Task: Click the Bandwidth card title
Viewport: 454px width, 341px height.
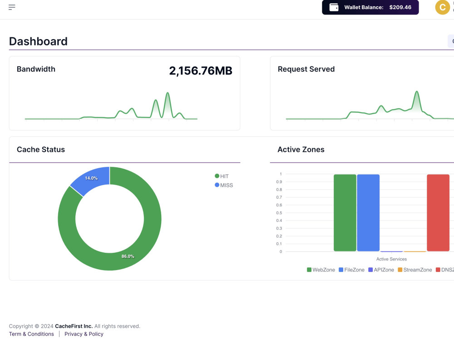Action: [36, 69]
